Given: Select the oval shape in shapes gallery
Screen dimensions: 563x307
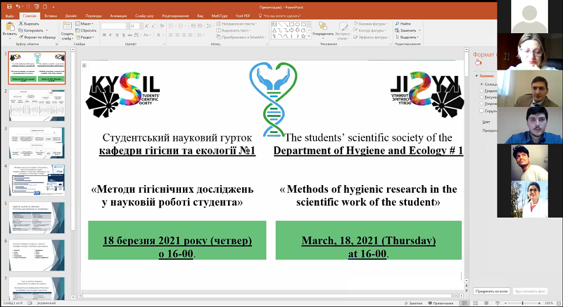Looking at the screenshot, I should tap(297, 25).
